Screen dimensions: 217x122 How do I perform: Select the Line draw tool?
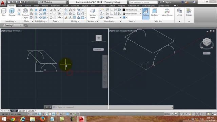click(x=55, y=14)
